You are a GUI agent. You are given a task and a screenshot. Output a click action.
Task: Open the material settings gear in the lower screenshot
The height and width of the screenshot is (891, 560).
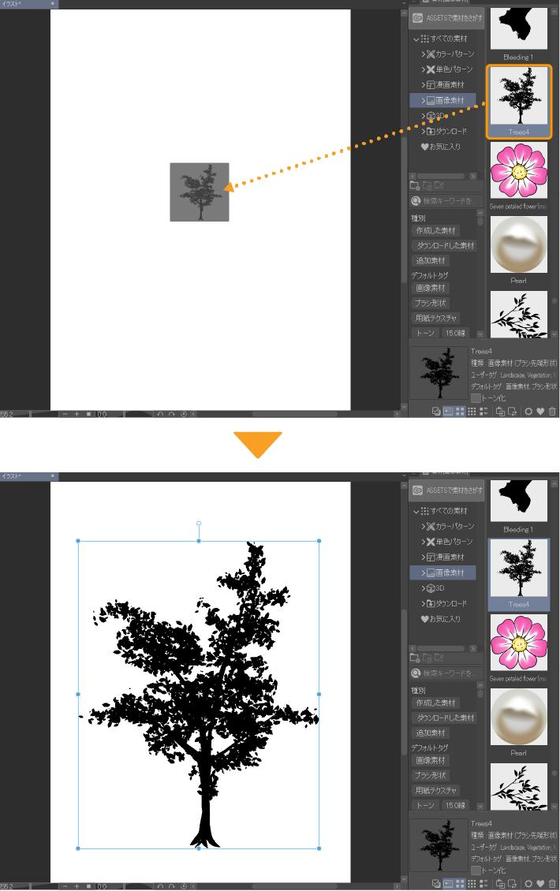tap(528, 884)
